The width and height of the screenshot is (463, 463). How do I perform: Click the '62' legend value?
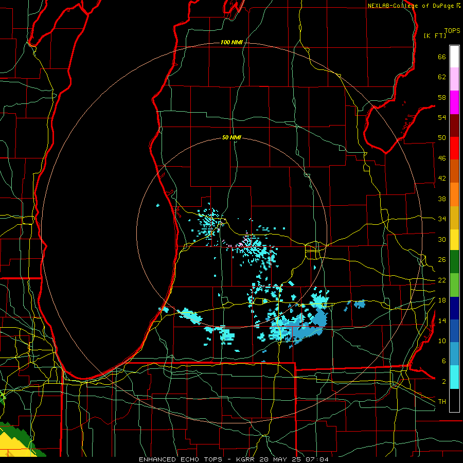pyautogui.click(x=442, y=77)
